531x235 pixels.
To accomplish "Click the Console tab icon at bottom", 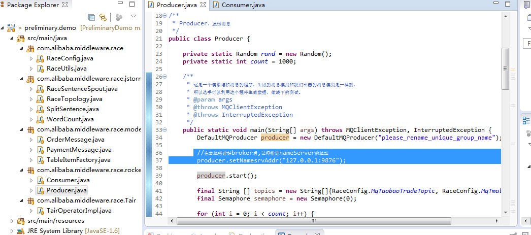I will point(281,233).
